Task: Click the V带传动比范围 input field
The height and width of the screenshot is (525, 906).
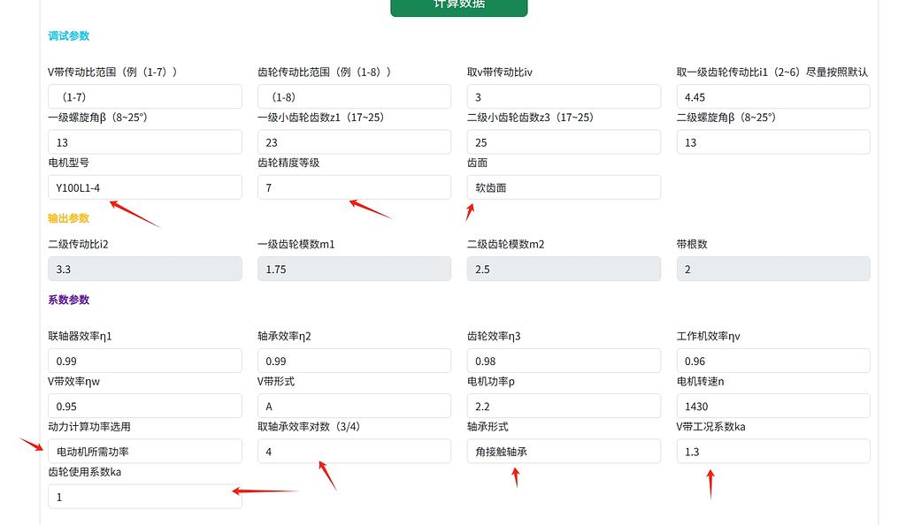Action: click(144, 97)
